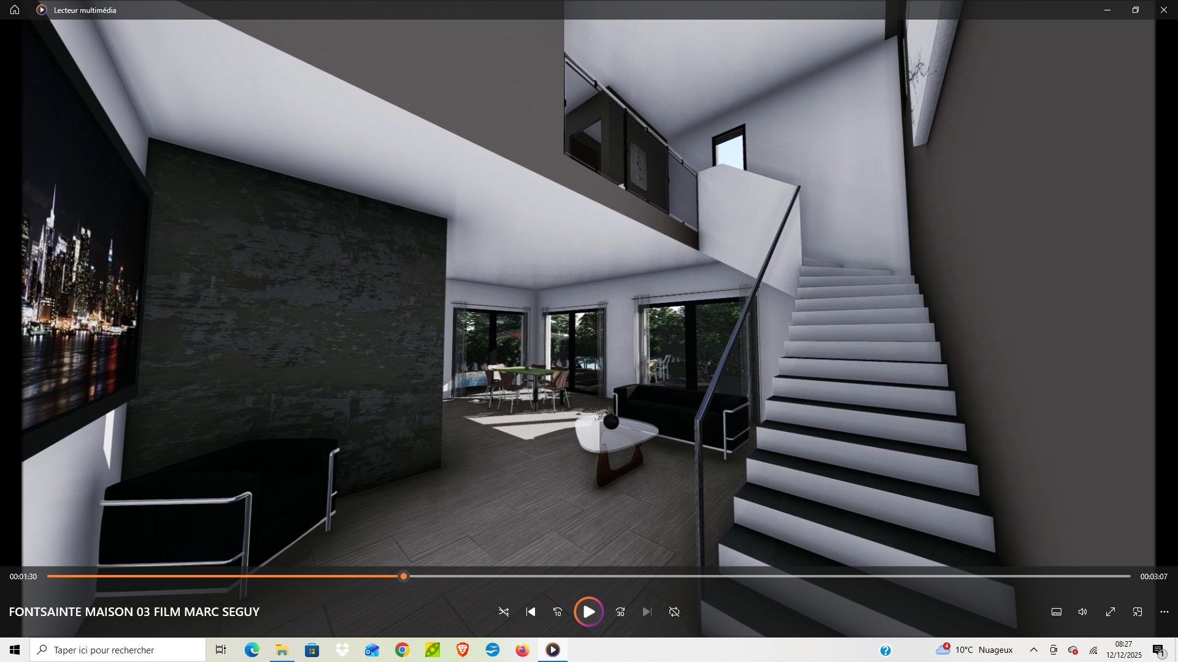Open the notification center
The width and height of the screenshot is (1178, 662).
point(1158,650)
